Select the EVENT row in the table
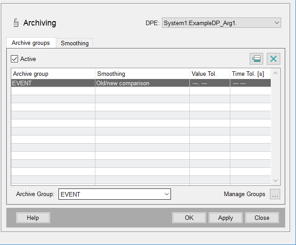This screenshot has width=296, height=245. pyautogui.click(x=53, y=83)
